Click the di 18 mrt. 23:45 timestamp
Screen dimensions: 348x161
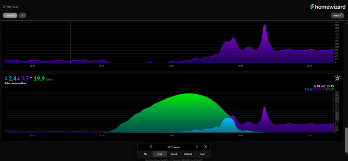click(x=323, y=86)
